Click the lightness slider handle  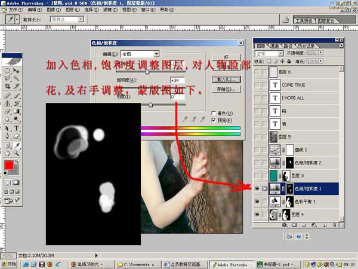coord(151,105)
